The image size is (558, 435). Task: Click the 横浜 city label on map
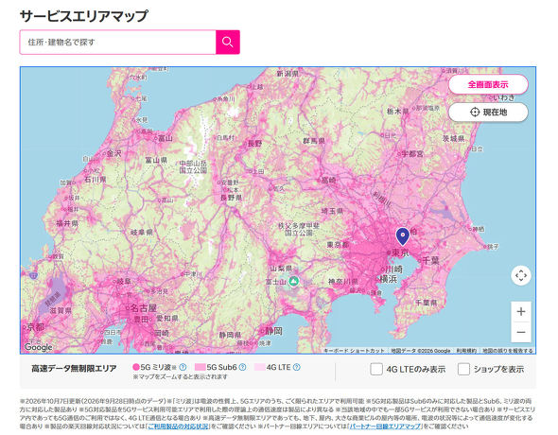coord(389,279)
